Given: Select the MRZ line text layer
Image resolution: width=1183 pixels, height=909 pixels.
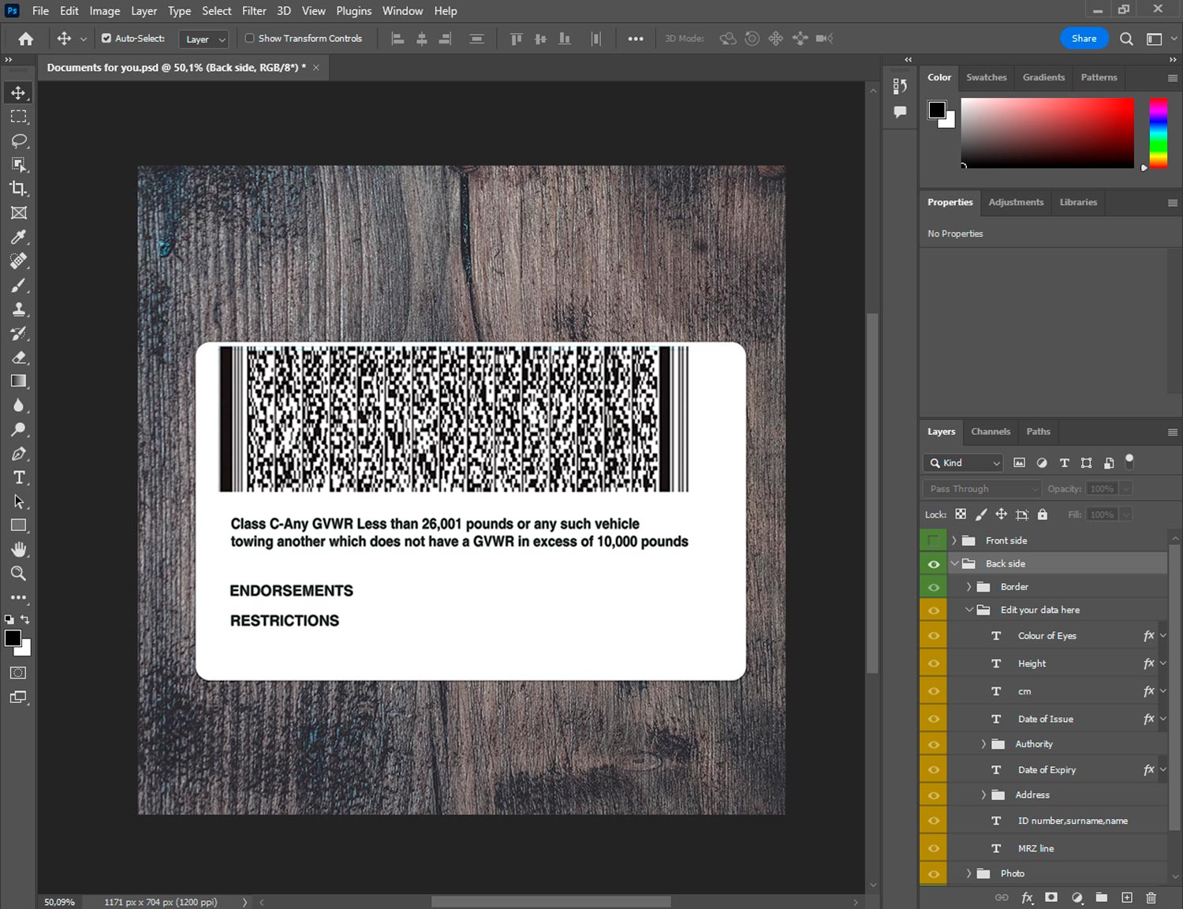Looking at the screenshot, I should pyautogui.click(x=1036, y=848).
